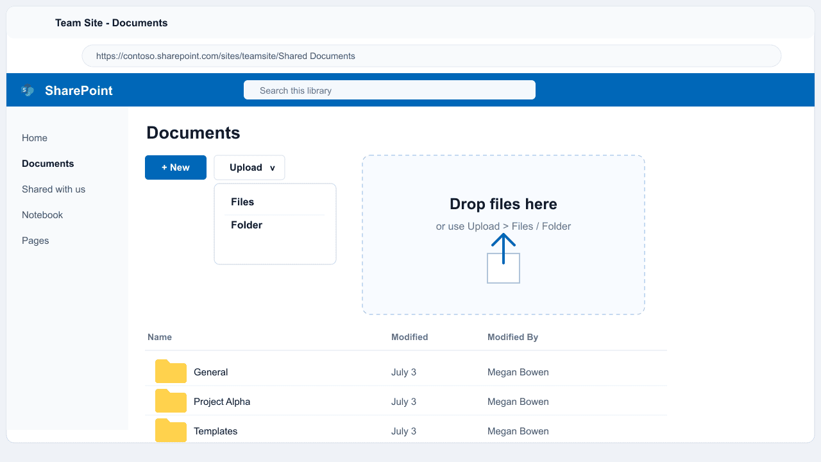Click the Drop files here heading
This screenshot has width=821, height=462.
[504, 204]
